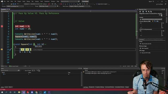Image resolution: width=168 pixels, height=94 pixels.
Task: Select the Summary tab in Diagnostic Tools
Action: tap(141, 39)
